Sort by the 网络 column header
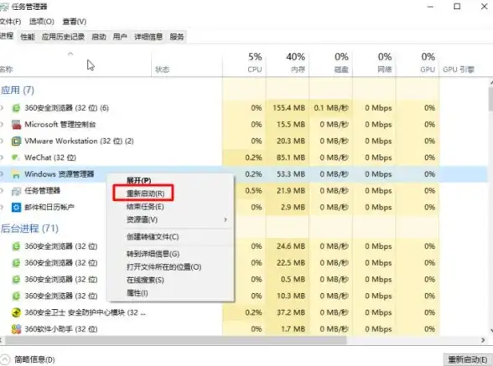The width and height of the screenshot is (493, 366). 374,63
